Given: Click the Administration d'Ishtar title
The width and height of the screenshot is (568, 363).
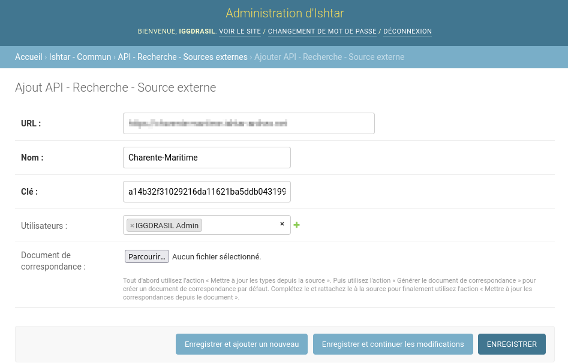Looking at the screenshot, I should [x=285, y=13].
